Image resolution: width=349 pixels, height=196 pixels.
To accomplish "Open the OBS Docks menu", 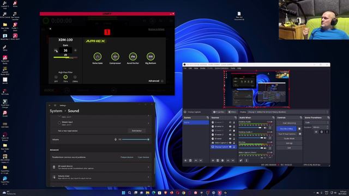I will point(203,68).
